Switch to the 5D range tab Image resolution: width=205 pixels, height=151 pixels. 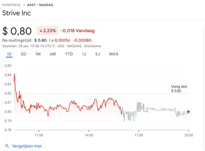24,54
